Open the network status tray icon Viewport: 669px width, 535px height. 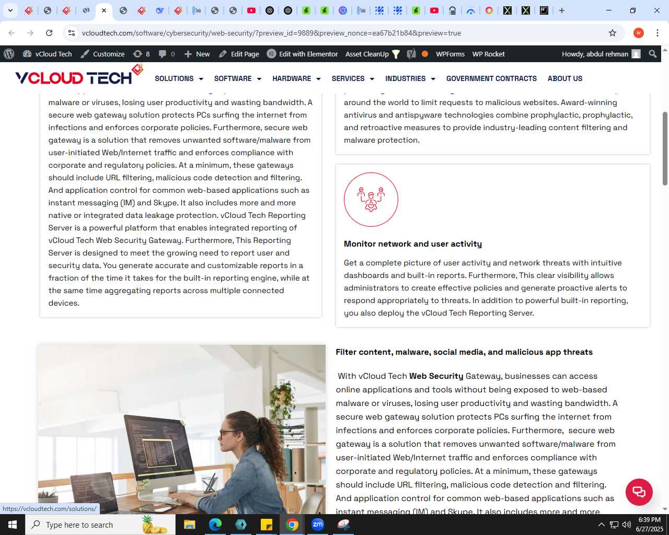pyautogui.click(x=614, y=525)
